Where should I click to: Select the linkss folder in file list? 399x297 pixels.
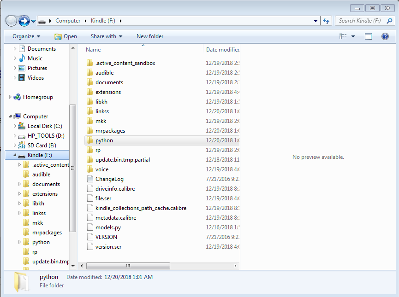click(102, 111)
